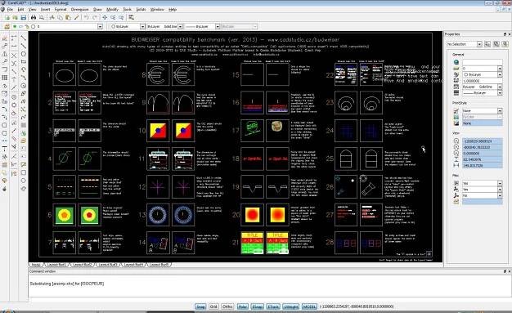Open the ByLayer Solid line style dropdown
This screenshot has width=512, height=313.
coord(180,26)
